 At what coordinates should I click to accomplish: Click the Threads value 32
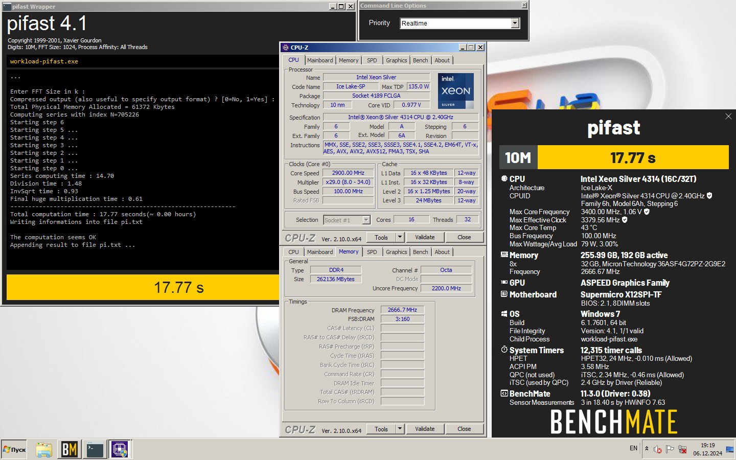[x=467, y=219]
